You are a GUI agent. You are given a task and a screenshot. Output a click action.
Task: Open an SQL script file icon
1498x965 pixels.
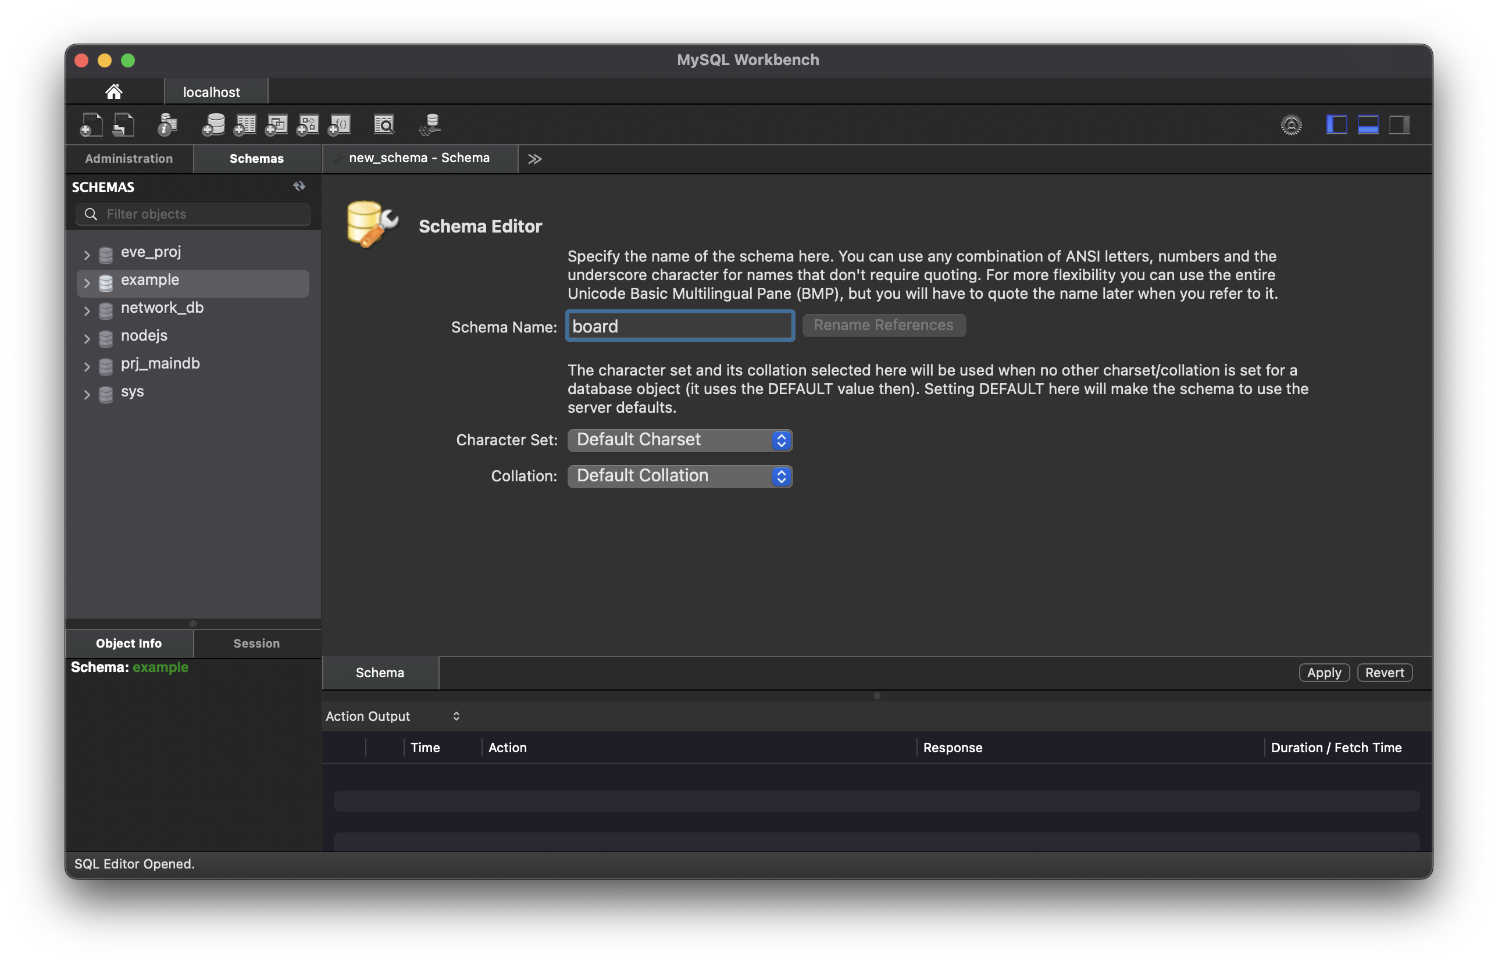123,125
